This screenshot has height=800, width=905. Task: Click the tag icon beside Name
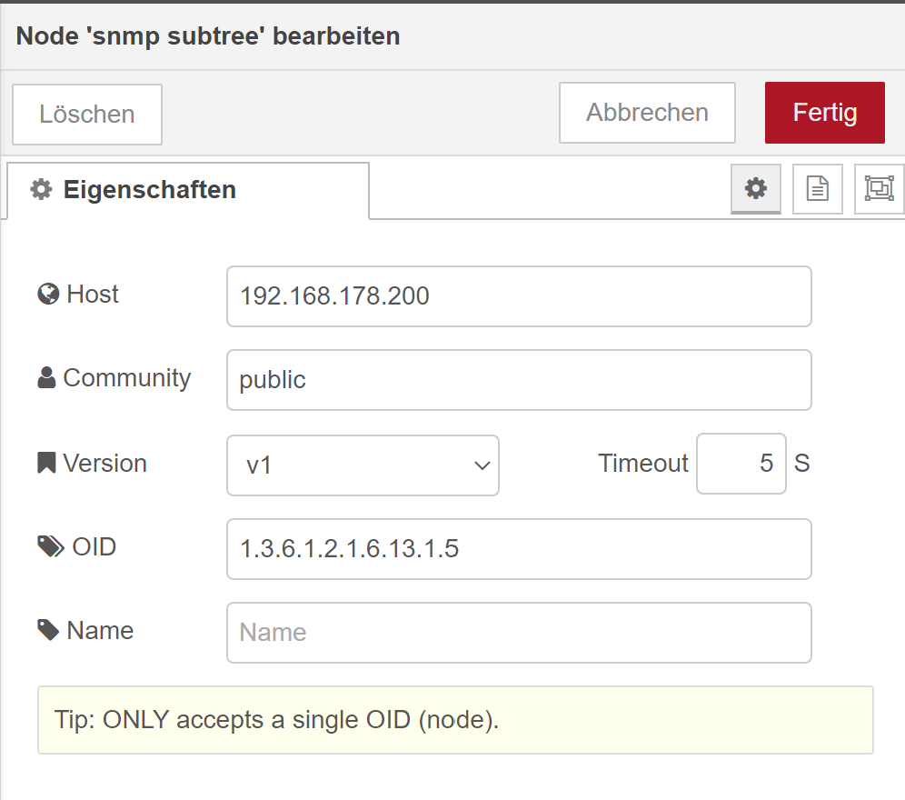coord(50,630)
